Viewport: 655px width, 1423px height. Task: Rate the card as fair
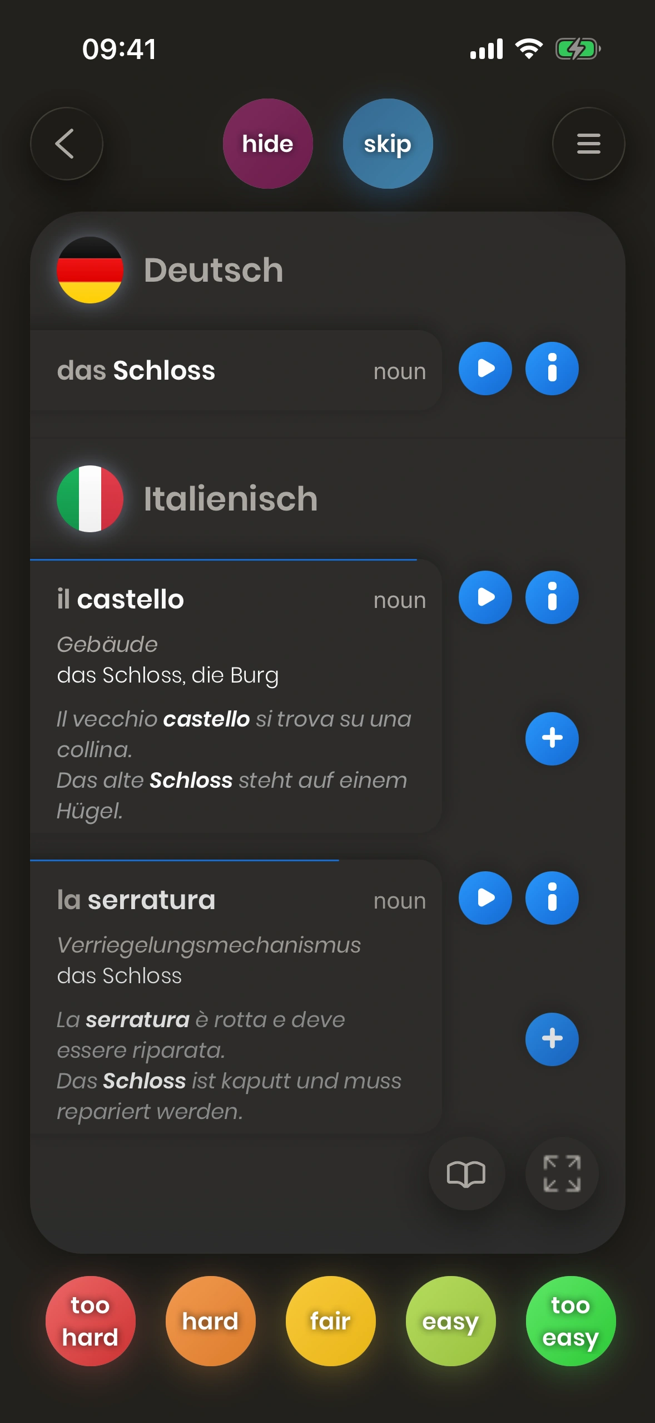point(330,1321)
